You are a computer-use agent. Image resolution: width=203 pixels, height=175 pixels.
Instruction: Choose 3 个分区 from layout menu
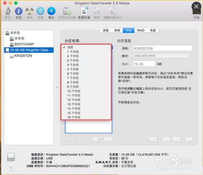coord(86,60)
